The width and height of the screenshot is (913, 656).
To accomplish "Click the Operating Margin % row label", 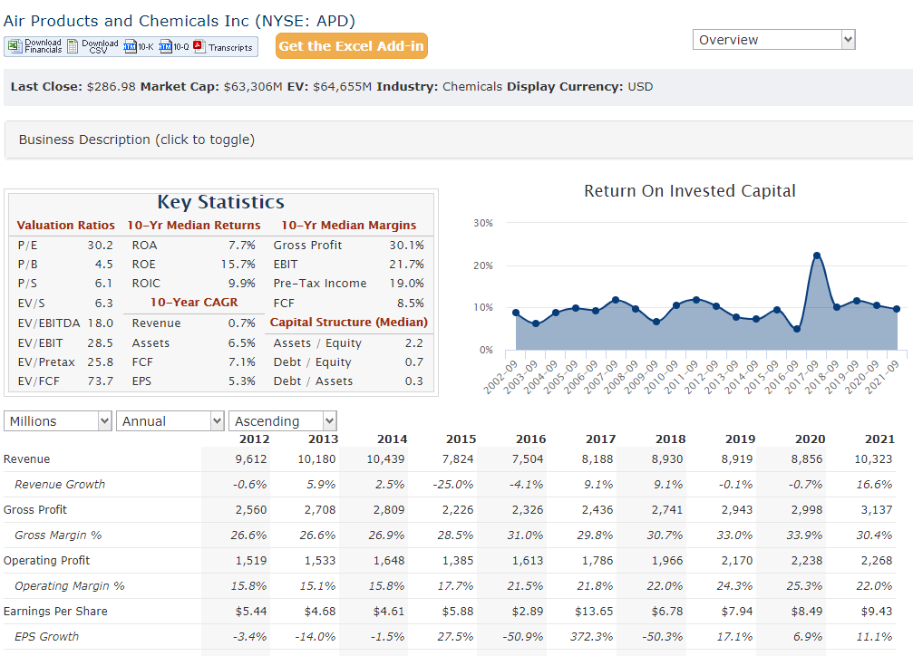I will (x=70, y=585).
